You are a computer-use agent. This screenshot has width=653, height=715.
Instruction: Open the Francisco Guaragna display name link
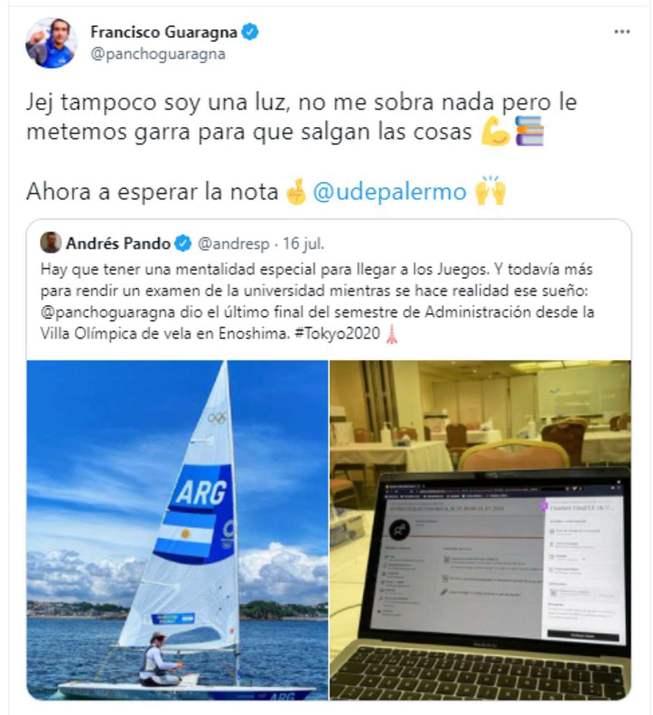164,32
